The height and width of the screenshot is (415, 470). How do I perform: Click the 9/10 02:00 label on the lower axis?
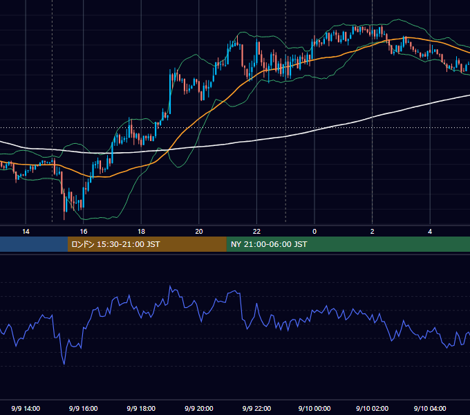[x=373, y=408]
